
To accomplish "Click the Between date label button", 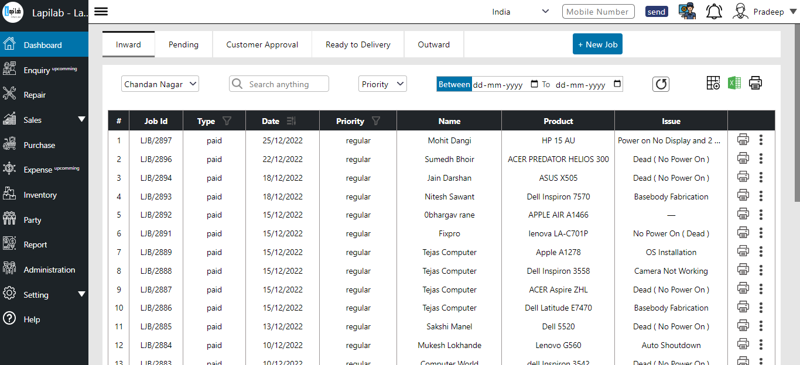I will 454,84.
